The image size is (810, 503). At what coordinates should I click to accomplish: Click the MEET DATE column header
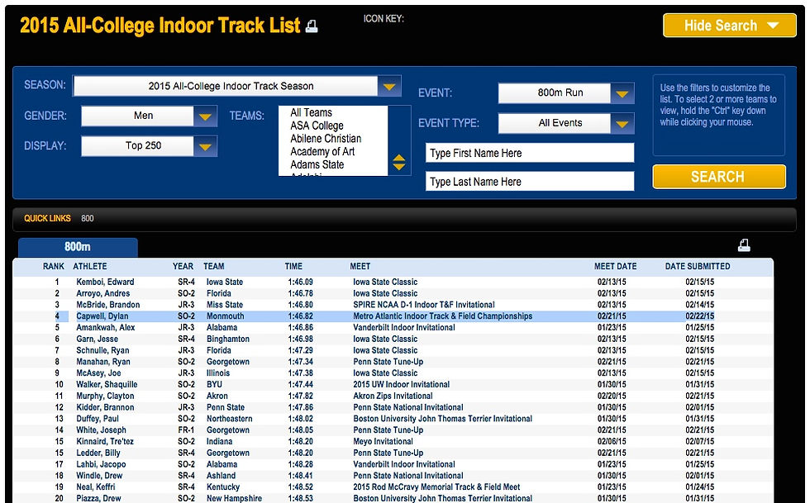click(615, 267)
